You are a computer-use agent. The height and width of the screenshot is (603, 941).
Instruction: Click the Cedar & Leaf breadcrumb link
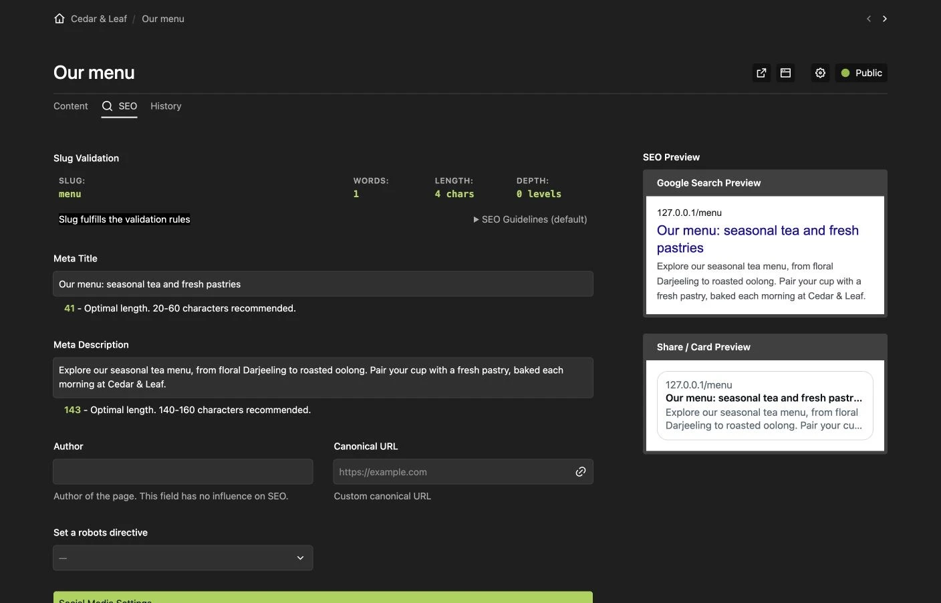pyautogui.click(x=99, y=19)
